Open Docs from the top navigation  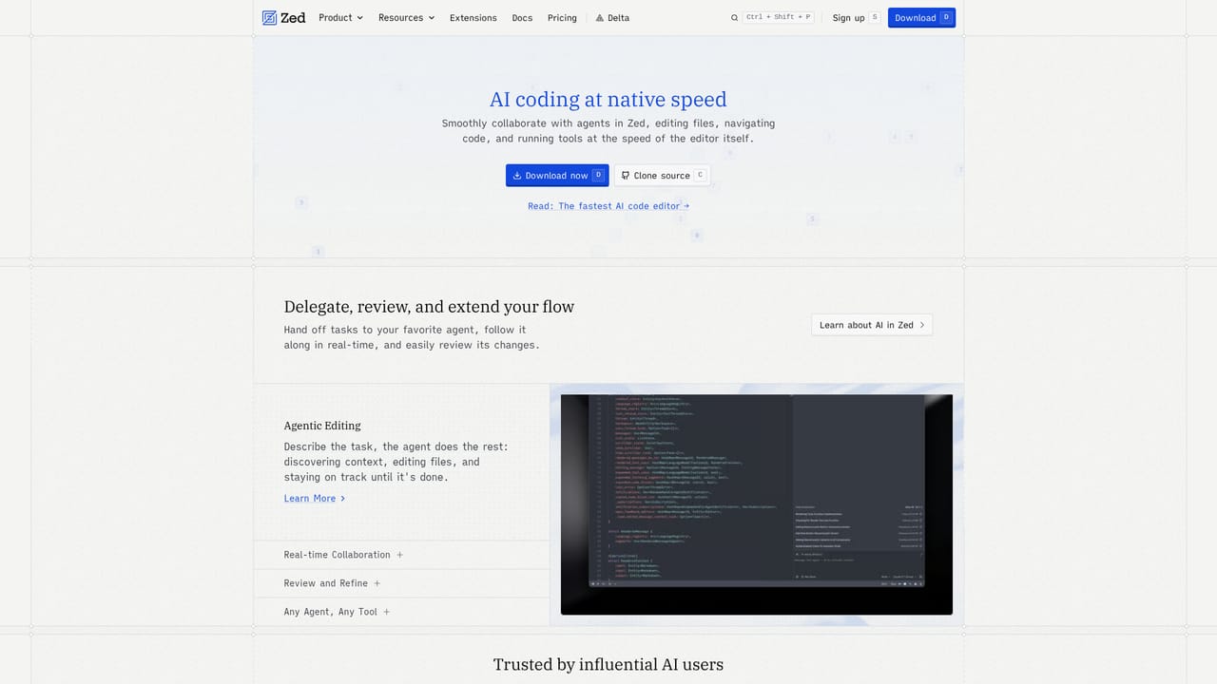522,18
